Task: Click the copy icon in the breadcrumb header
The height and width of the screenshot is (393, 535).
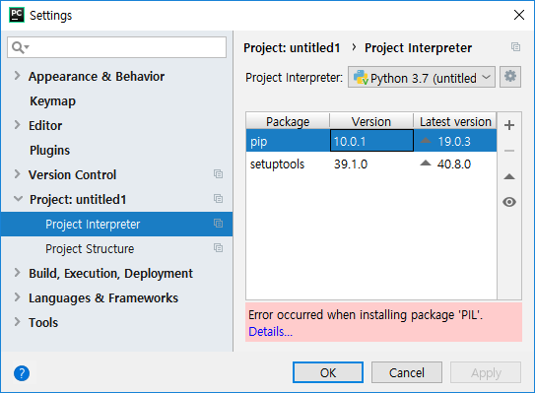Action: pos(515,46)
